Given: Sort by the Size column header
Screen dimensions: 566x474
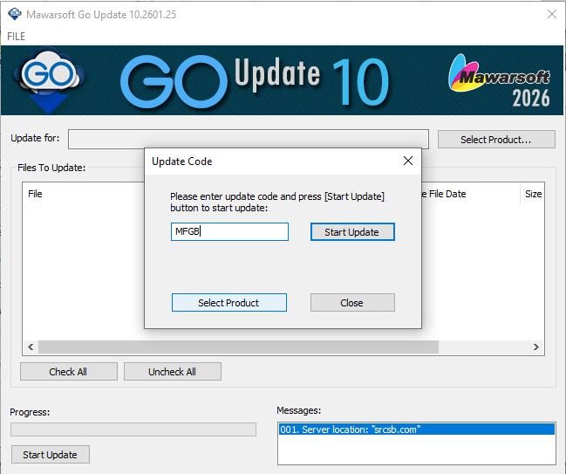Looking at the screenshot, I should (x=533, y=194).
